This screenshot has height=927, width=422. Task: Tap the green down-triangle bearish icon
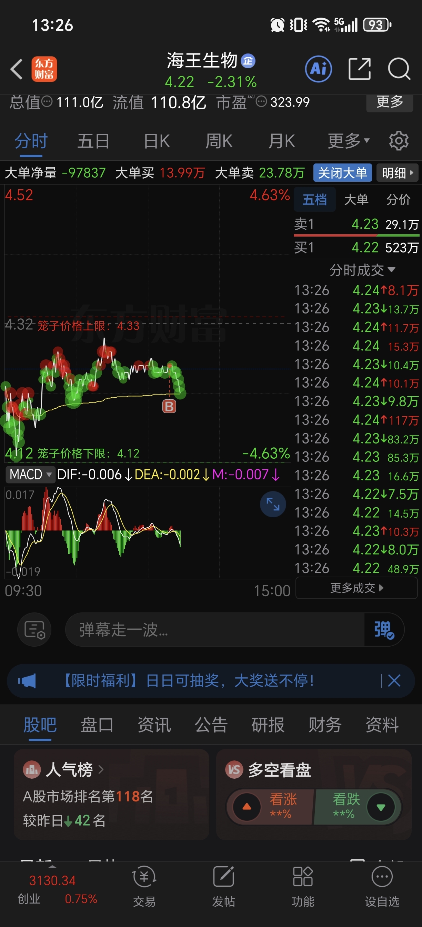(x=381, y=807)
